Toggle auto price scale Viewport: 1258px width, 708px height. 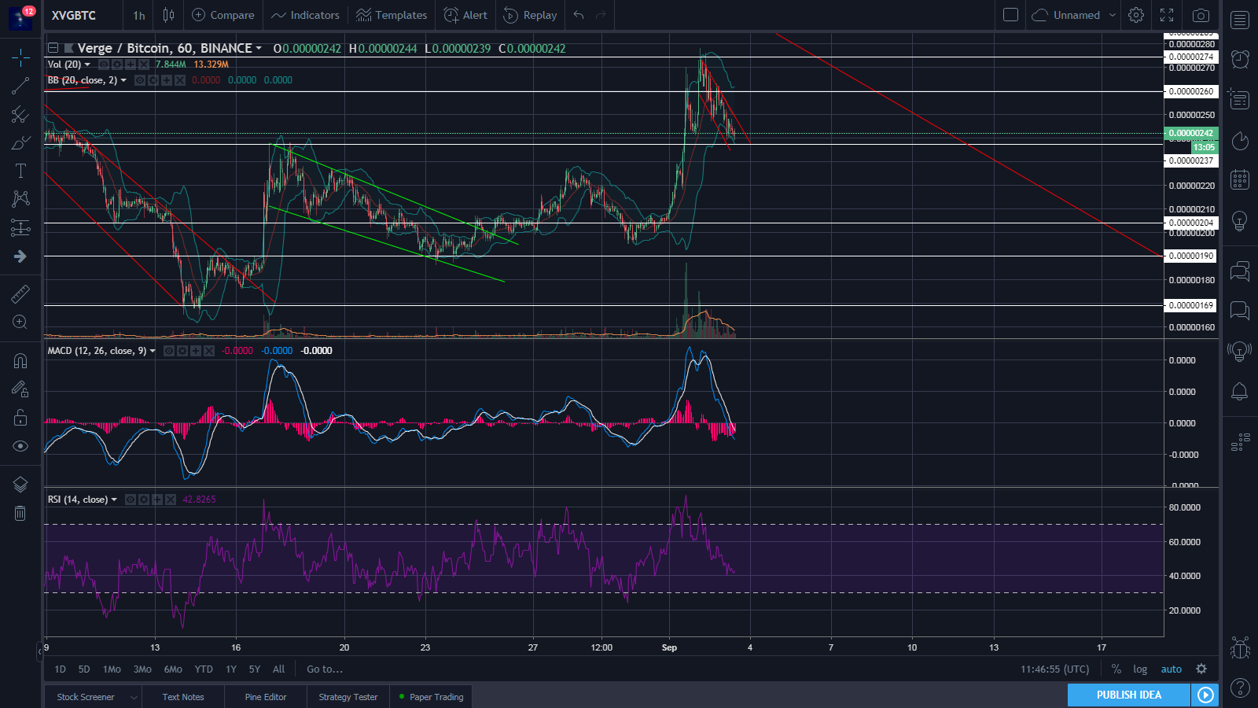tap(1172, 669)
